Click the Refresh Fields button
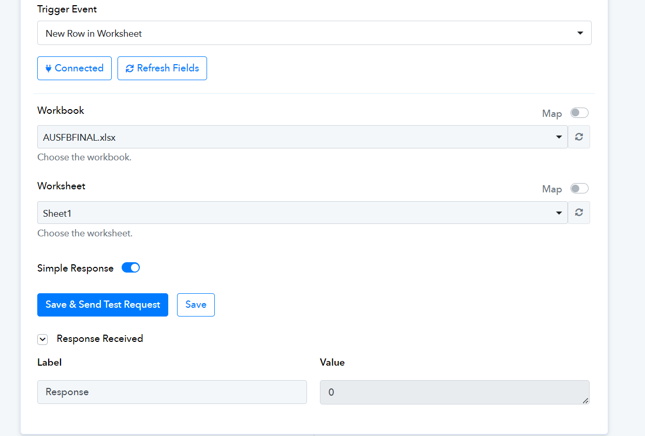645x436 pixels. point(162,68)
